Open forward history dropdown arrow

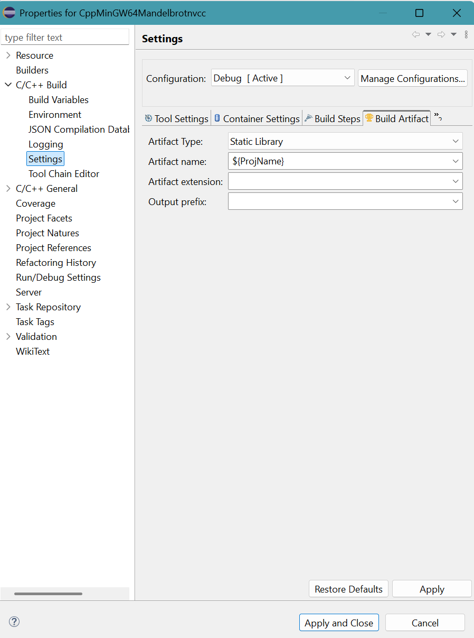[453, 34]
